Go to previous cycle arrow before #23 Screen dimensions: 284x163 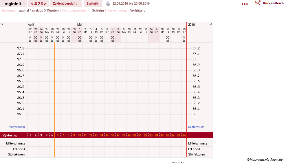[32, 4]
